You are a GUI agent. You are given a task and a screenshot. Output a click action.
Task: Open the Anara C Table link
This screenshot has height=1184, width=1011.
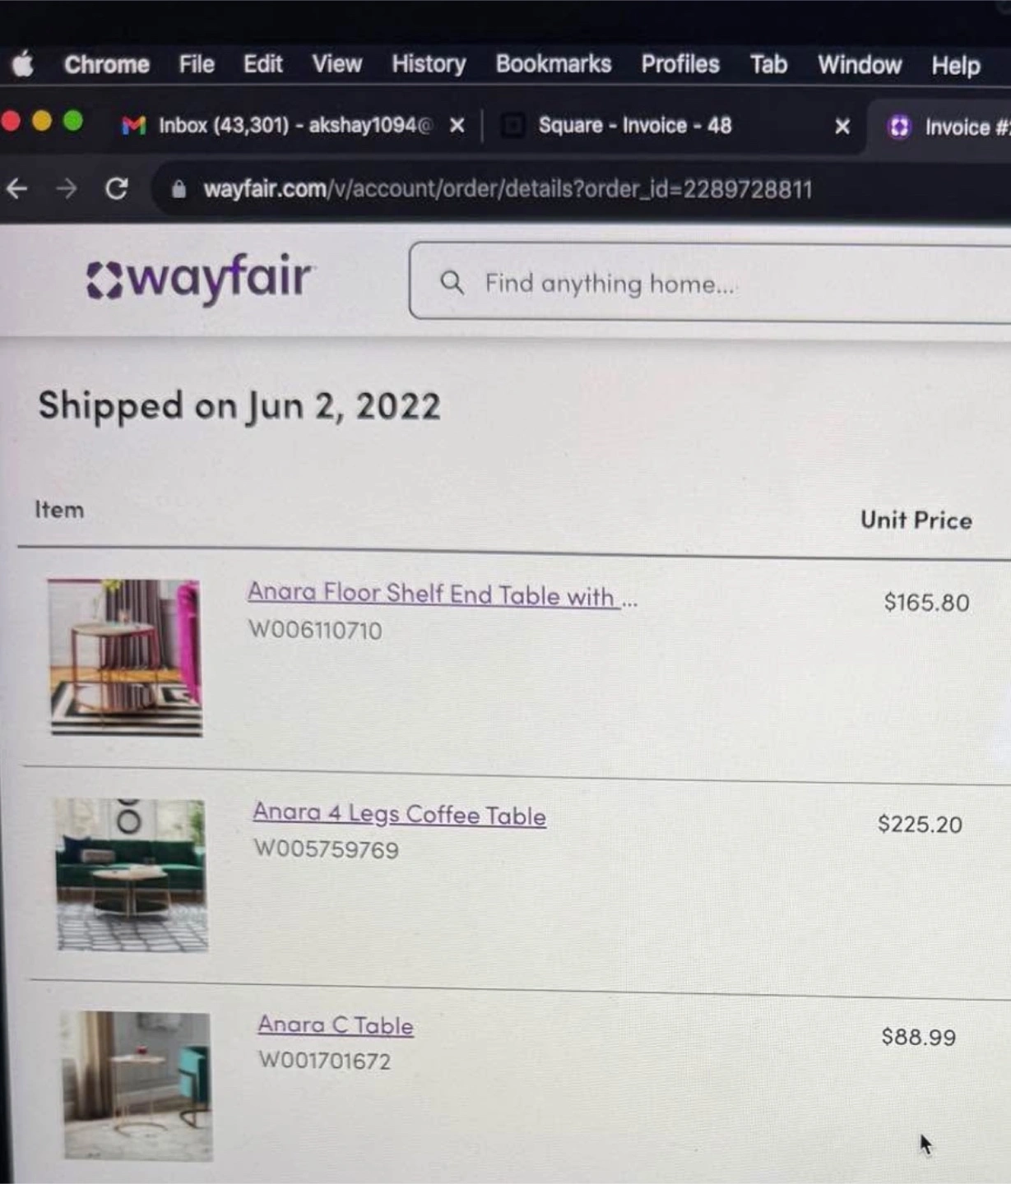tap(336, 1024)
